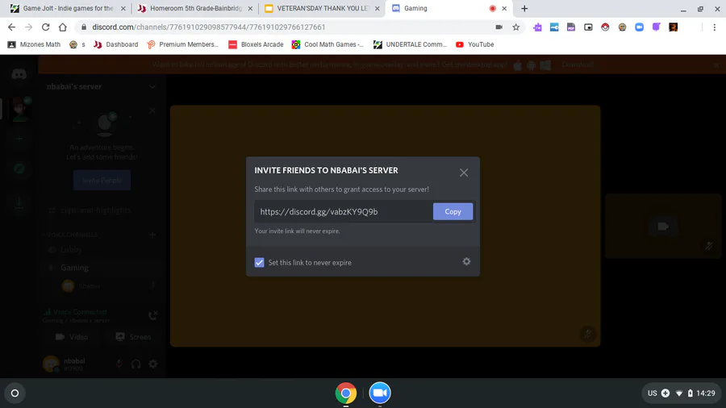This screenshot has height=408, width=726.
Task: Click the Video button
Action: (72, 337)
